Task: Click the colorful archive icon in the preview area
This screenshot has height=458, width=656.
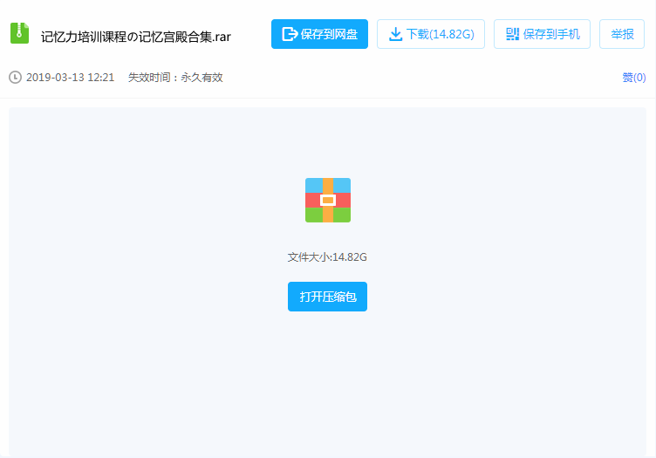Action: pos(328,201)
